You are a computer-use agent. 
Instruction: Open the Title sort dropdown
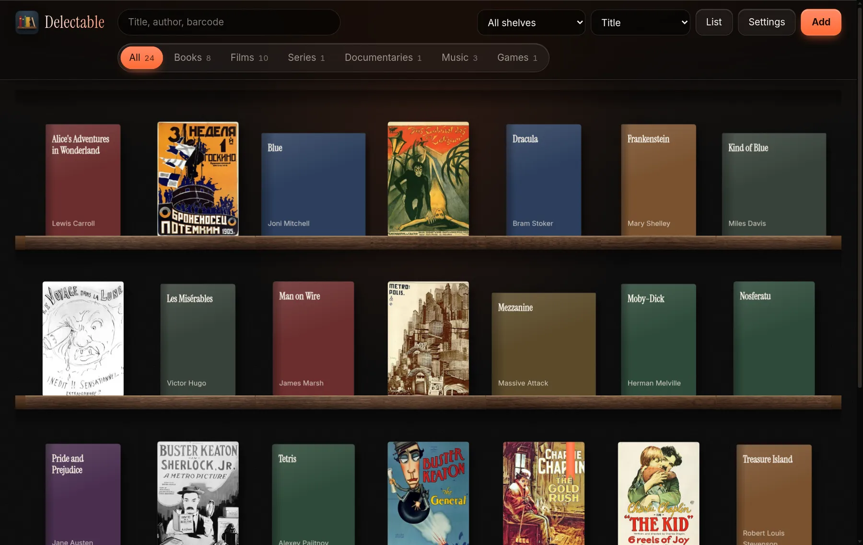[640, 23]
